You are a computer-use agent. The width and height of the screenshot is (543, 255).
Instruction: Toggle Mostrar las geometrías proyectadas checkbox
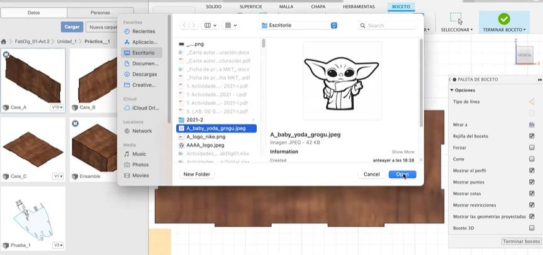532,216
